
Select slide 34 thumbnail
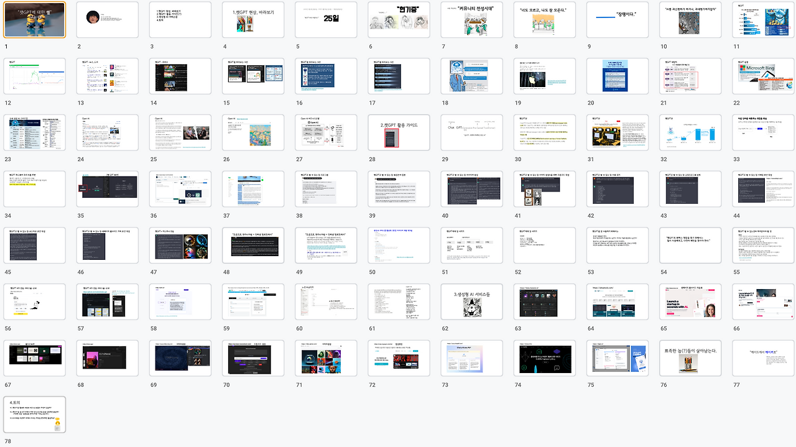point(35,189)
